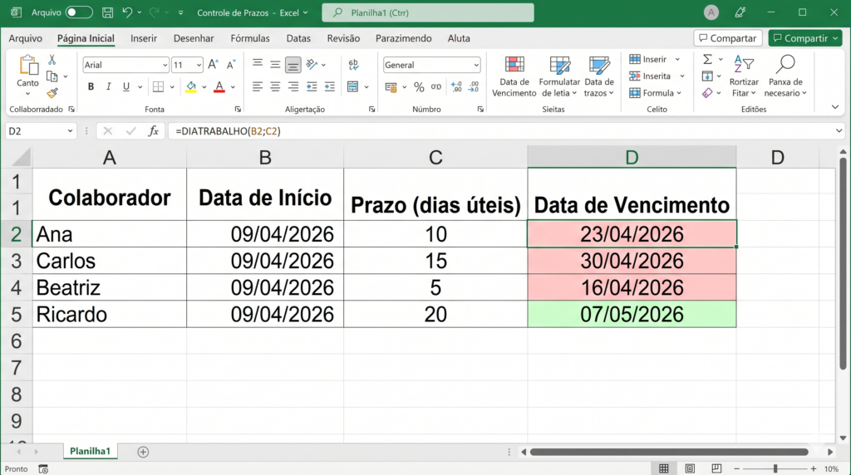Viewport: 851px width, 475px height.
Task: Search in the Planilha1 search box
Action: click(428, 12)
